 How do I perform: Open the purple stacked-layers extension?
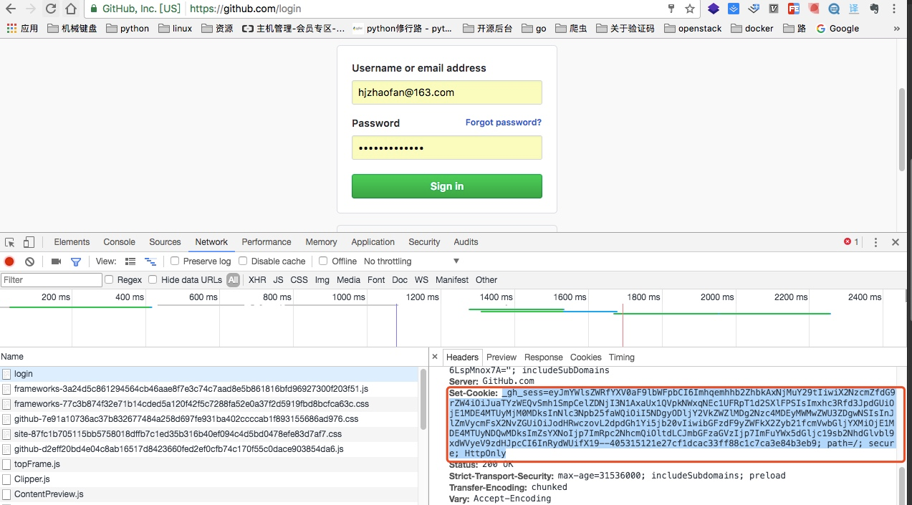pos(714,9)
